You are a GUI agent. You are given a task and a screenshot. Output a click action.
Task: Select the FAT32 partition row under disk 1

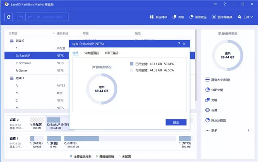37,85
